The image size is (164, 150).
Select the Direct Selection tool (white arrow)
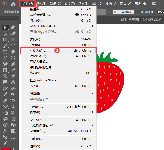click(5, 34)
